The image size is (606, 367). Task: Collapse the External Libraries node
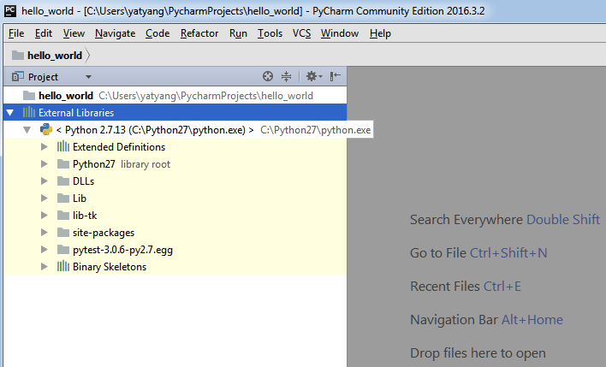click(10, 113)
